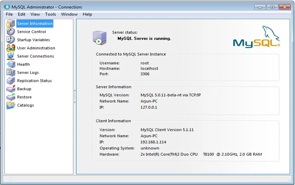Click the Catalogs folder icon
This screenshot has width=295, height=185.
pos(11,105)
